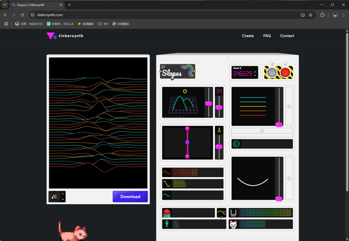The height and width of the screenshot is (241, 349).
Task: Decrease the seed number with down arrow
Action: (255, 75)
